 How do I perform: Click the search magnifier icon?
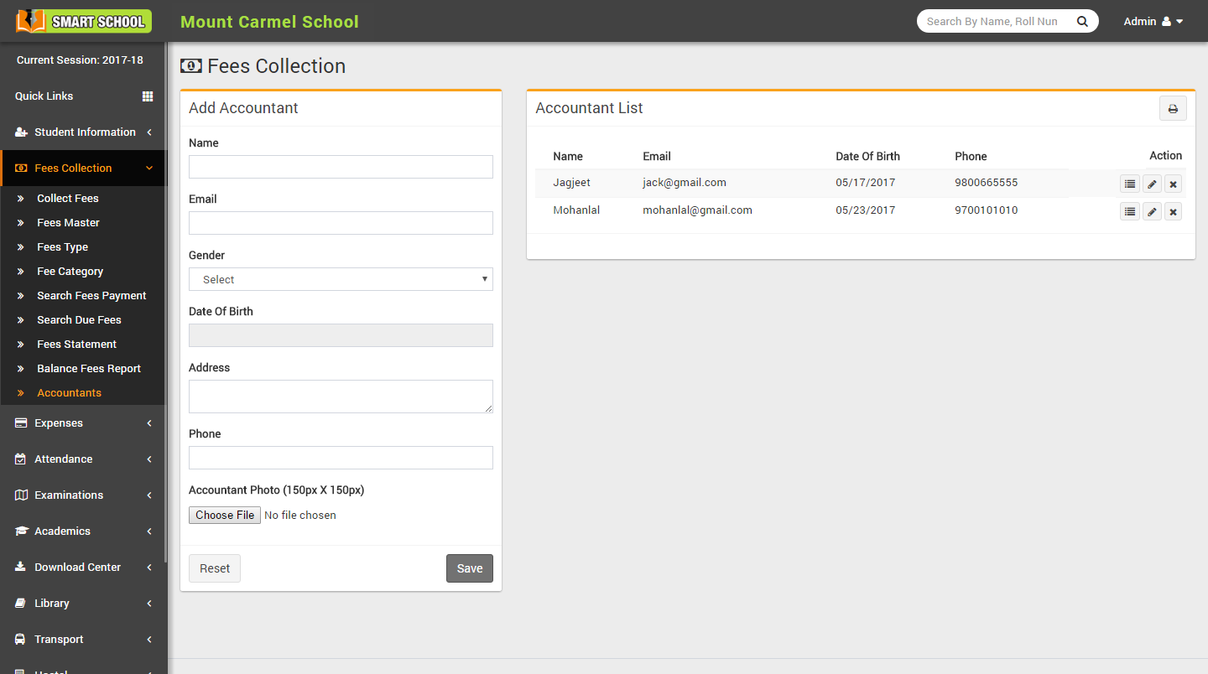click(x=1082, y=22)
